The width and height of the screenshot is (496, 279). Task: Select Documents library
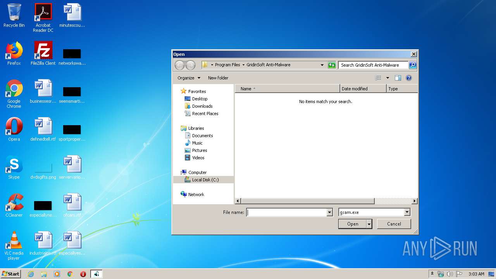(x=202, y=136)
